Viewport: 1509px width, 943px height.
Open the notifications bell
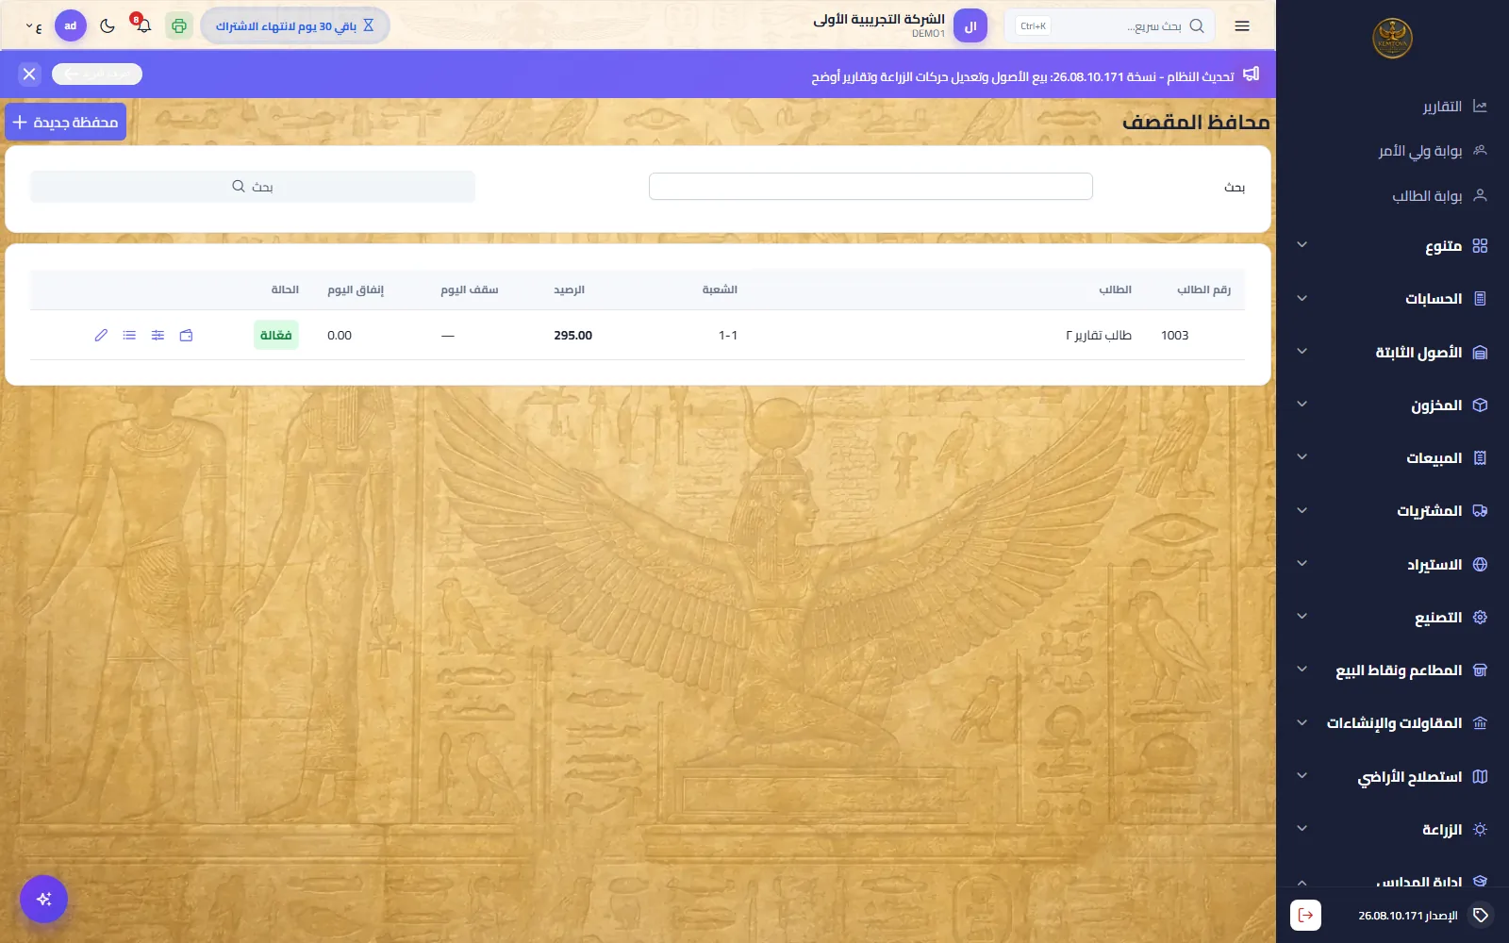tap(142, 25)
